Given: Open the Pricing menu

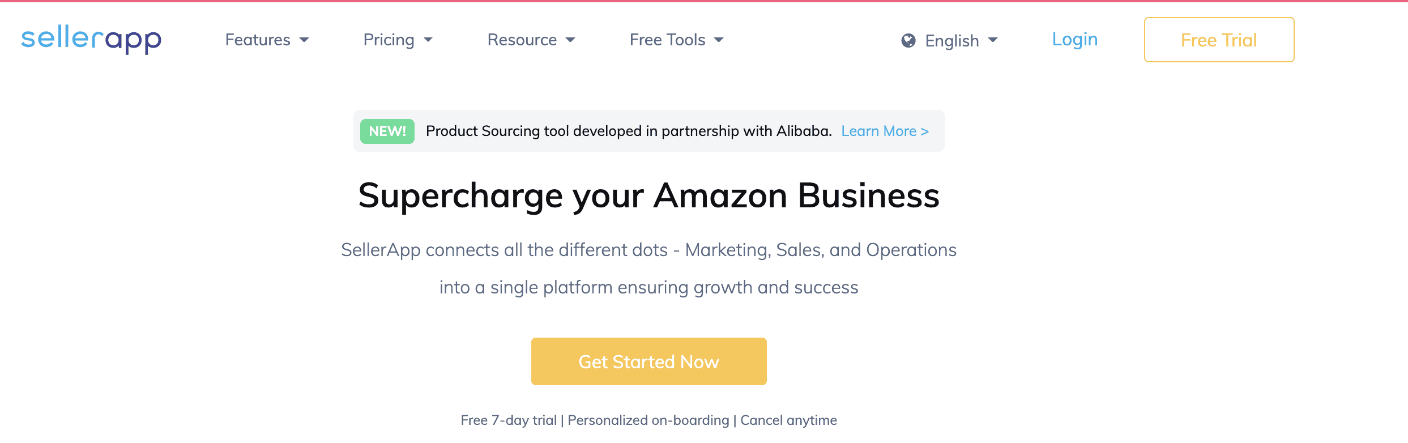Looking at the screenshot, I should [389, 40].
